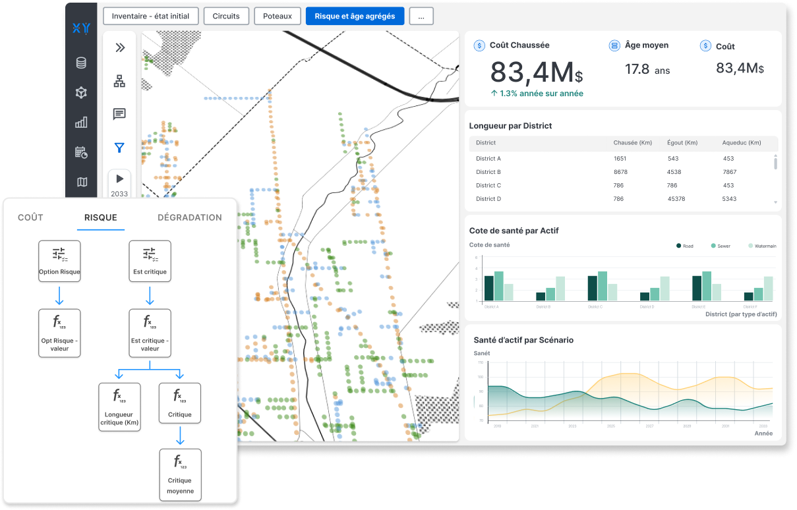Click the Risque et âge agrégés button
Screen dimensions: 797x510
pyautogui.click(x=355, y=16)
